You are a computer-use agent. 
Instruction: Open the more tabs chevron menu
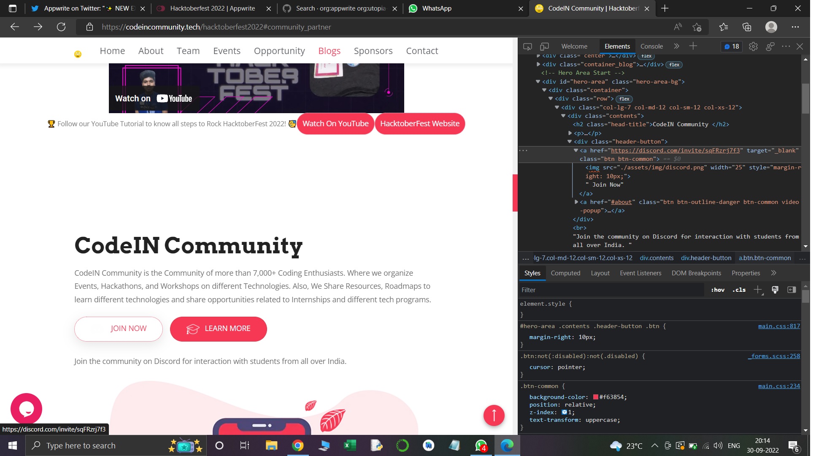pos(676,46)
